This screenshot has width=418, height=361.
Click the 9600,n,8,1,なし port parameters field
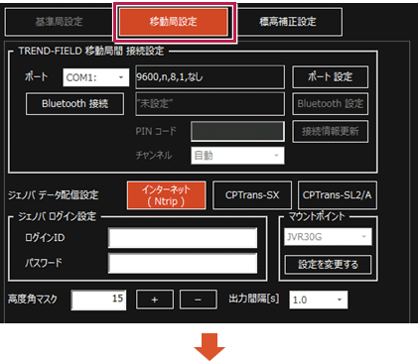[x=209, y=77]
